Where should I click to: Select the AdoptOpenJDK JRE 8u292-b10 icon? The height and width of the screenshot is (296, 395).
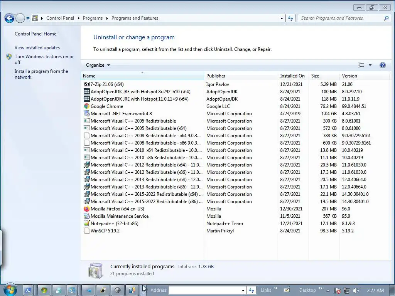87,92
